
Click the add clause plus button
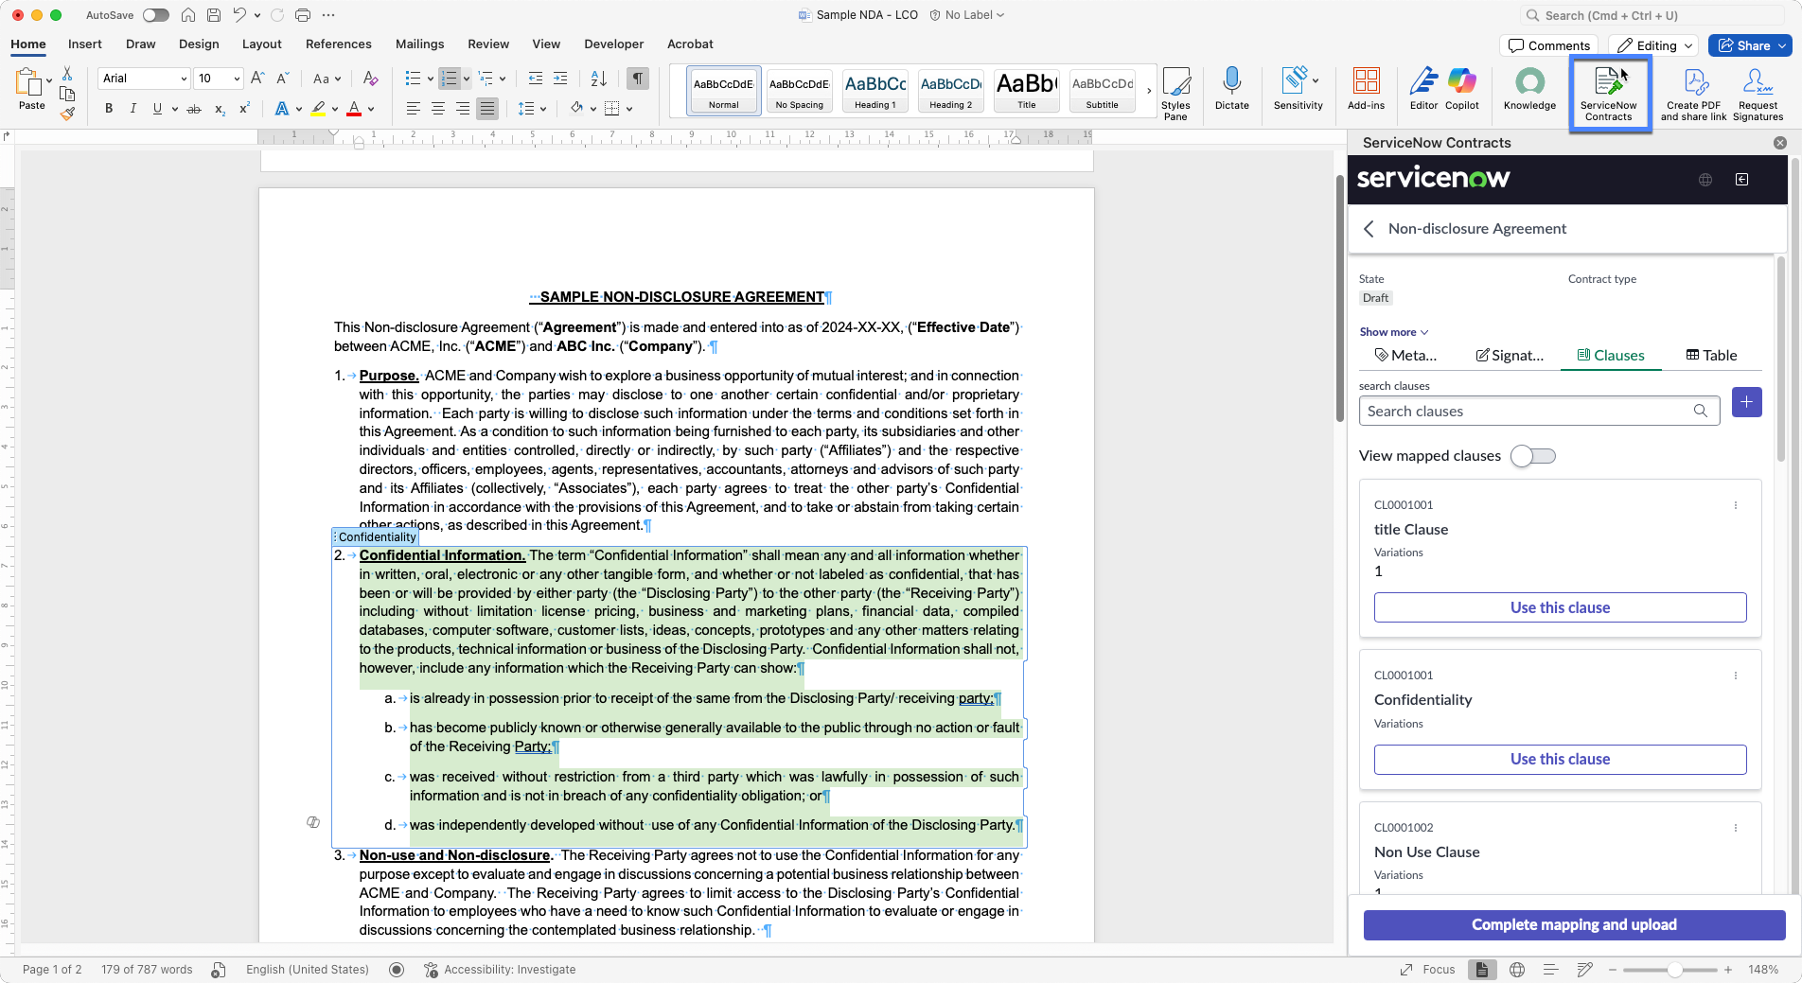(1746, 402)
